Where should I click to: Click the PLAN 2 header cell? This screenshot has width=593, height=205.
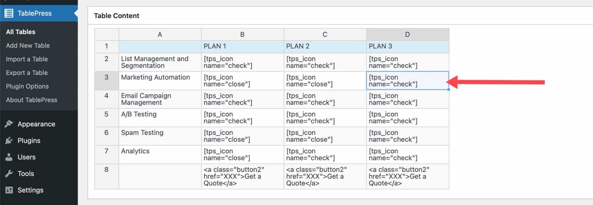325,46
